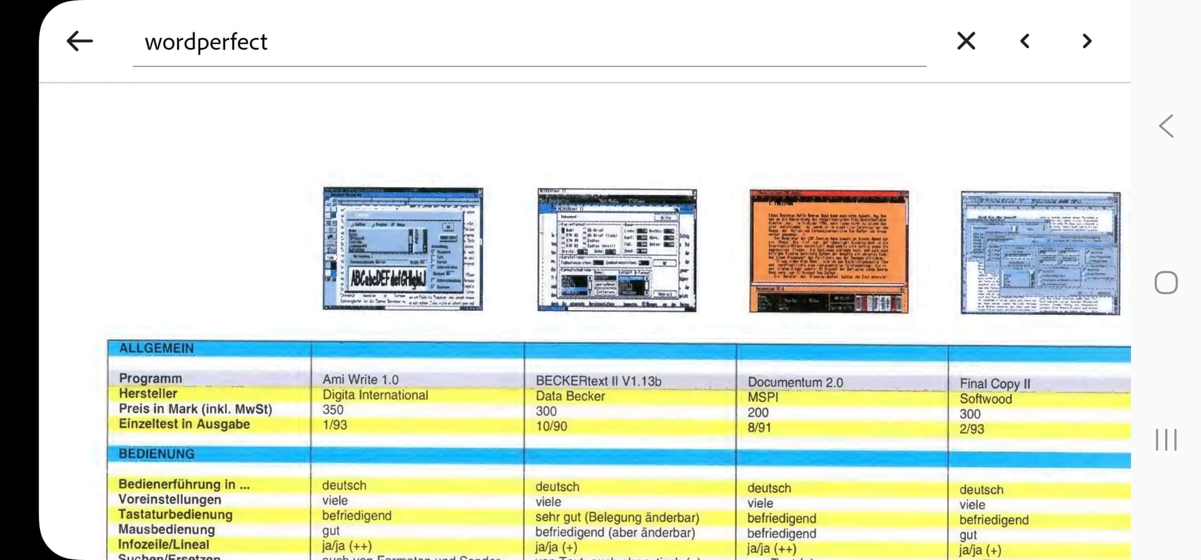Tap 'Einzeltest in Ausgabe' row label
Screen dimensions: 1201x560
pos(184,424)
